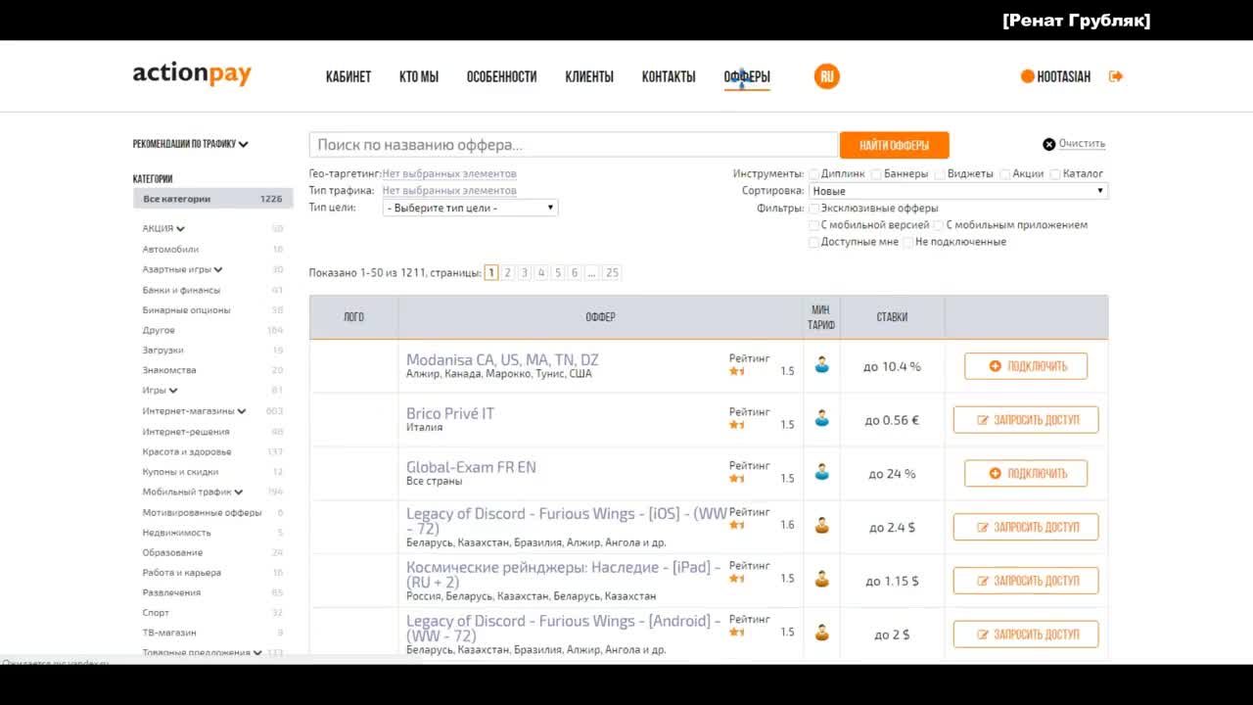Screen dimensions: 1253x705
Task: Click ПОДКЛЮЧИТЬ for Global-Exam FR EN
Action: coord(1026,473)
